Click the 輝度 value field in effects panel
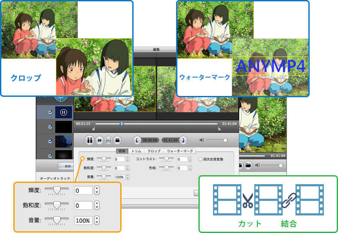 tap(120, 159)
